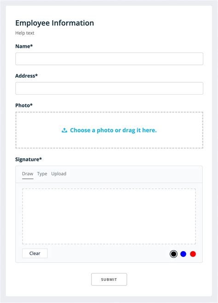Screen dimensions: 218x303
Task: Click 'Choose a photo or drag it here' link
Action: (x=113, y=130)
